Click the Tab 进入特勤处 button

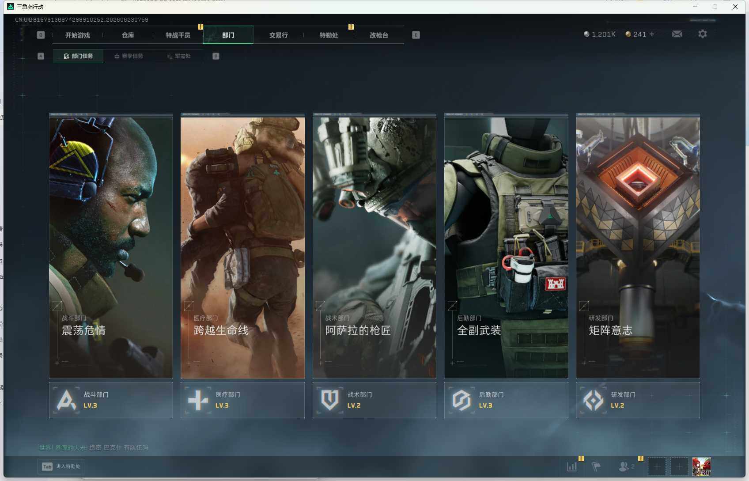[61, 466]
